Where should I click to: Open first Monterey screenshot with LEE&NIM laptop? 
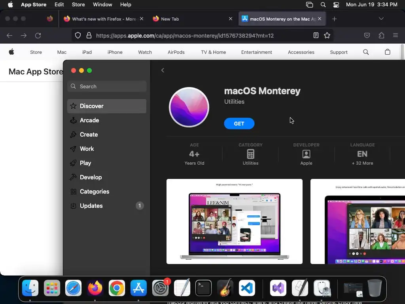click(234, 221)
